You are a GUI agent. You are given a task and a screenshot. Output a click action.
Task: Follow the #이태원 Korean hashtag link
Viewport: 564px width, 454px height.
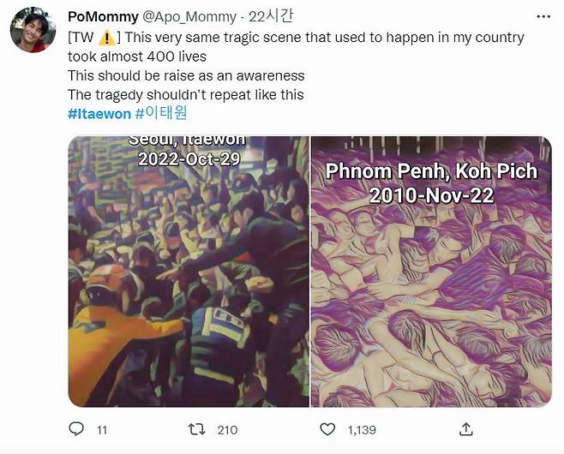pyautogui.click(x=160, y=114)
